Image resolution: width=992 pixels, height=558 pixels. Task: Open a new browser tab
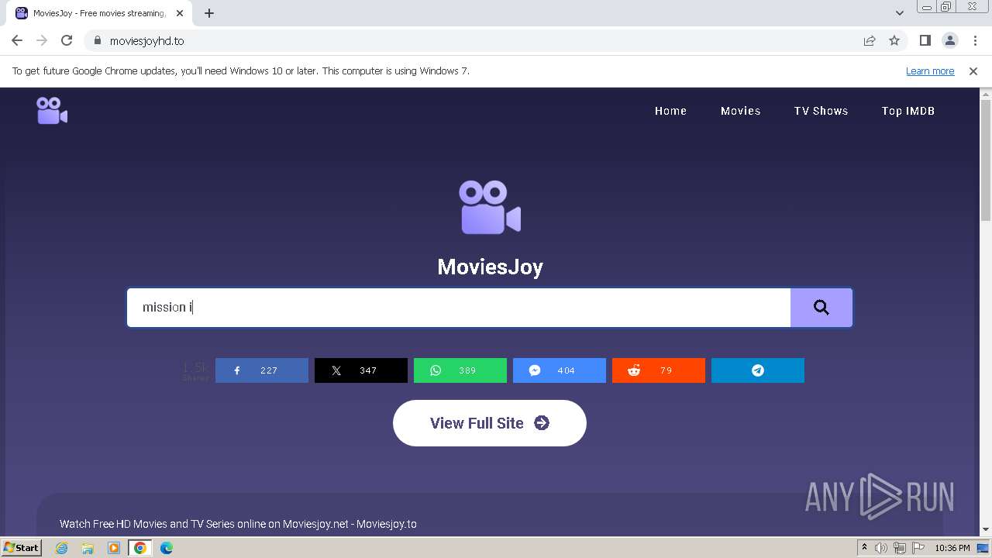(x=209, y=13)
